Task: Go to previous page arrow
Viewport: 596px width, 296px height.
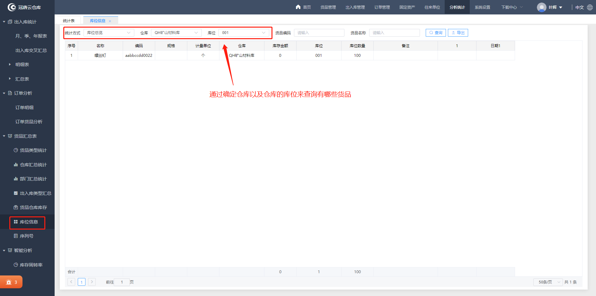Action: coord(71,282)
